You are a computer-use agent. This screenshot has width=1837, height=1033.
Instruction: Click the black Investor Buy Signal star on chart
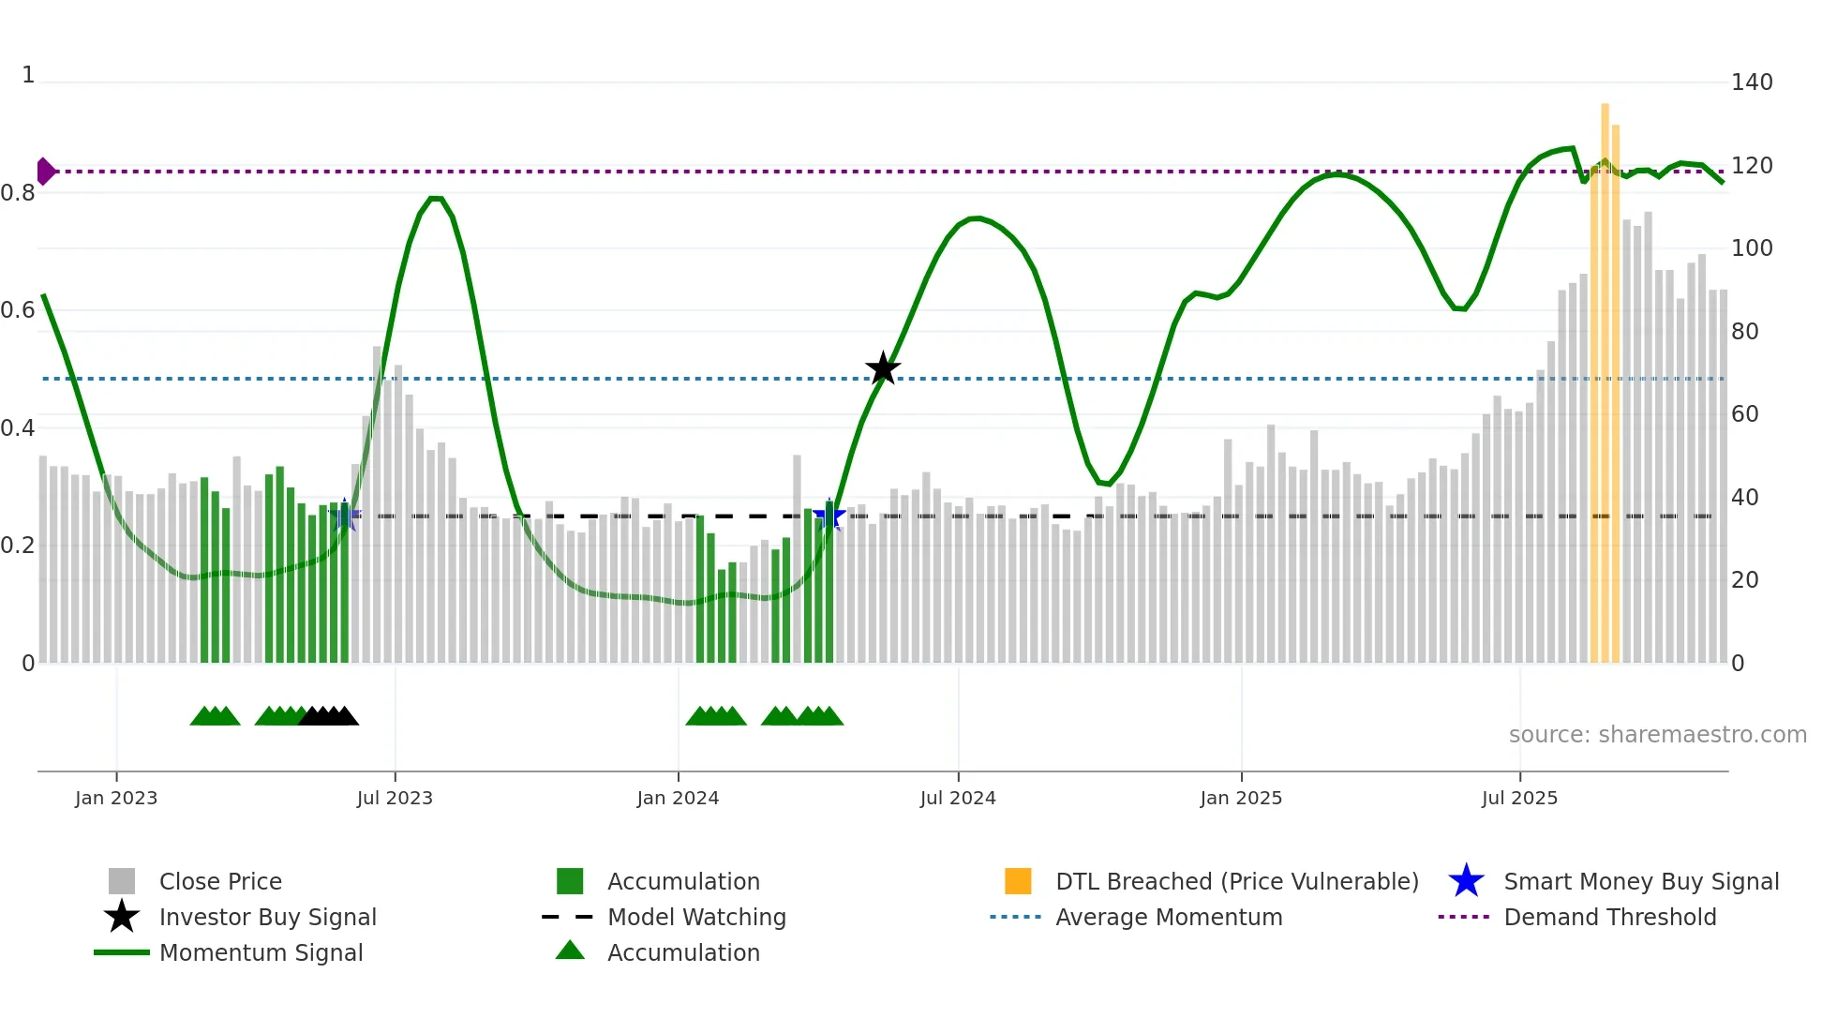point(882,368)
